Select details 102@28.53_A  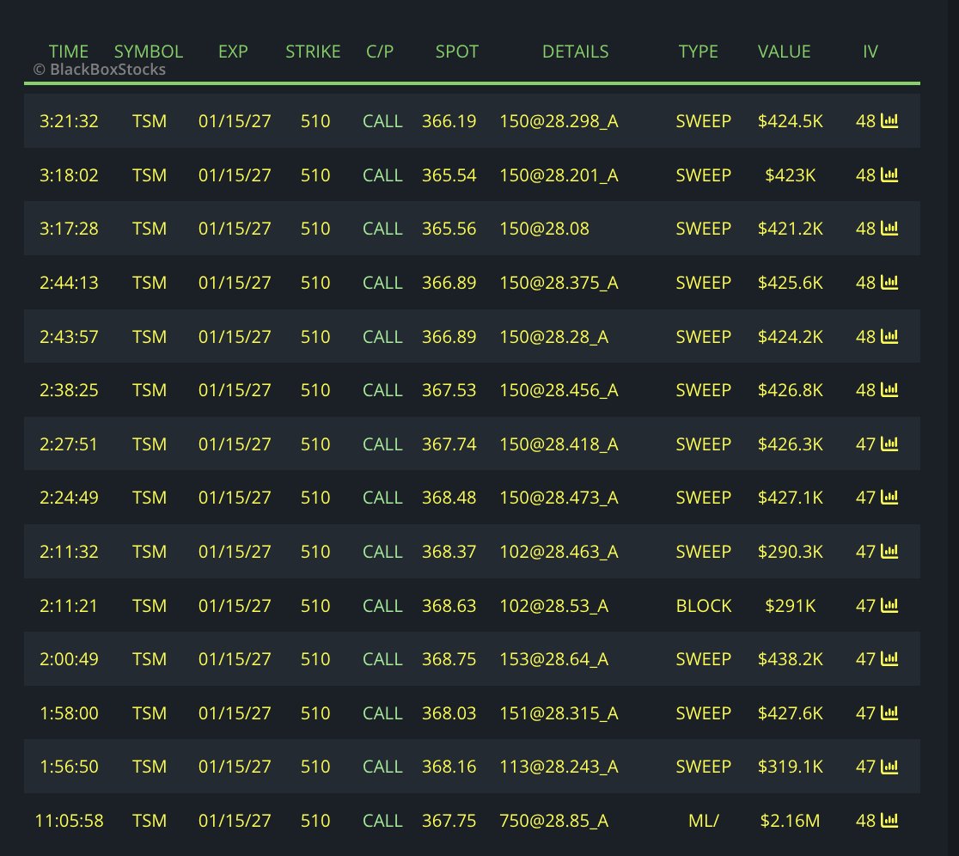click(554, 606)
